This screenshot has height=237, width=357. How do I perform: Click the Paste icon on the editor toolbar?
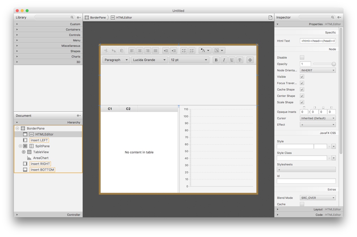coord(121,50)
